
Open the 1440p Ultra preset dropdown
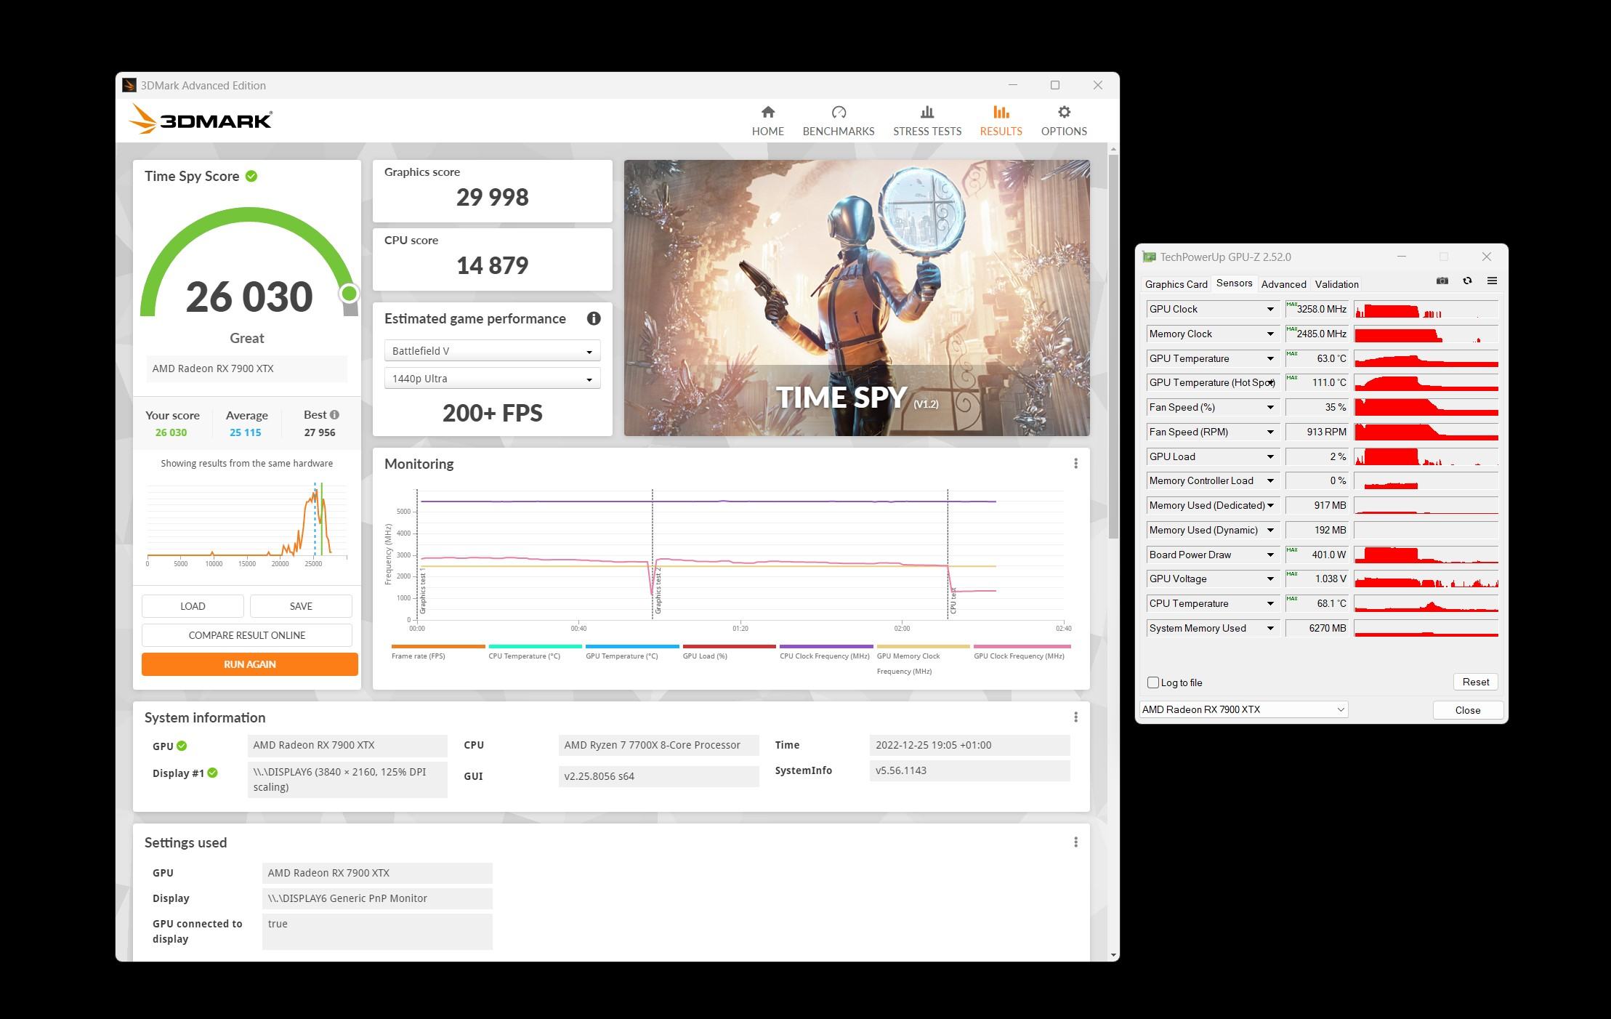[492, 379]
